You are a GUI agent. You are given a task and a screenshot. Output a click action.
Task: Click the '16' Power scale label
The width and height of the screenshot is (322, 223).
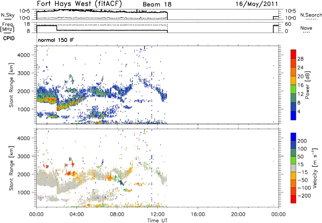click(300, 85)
